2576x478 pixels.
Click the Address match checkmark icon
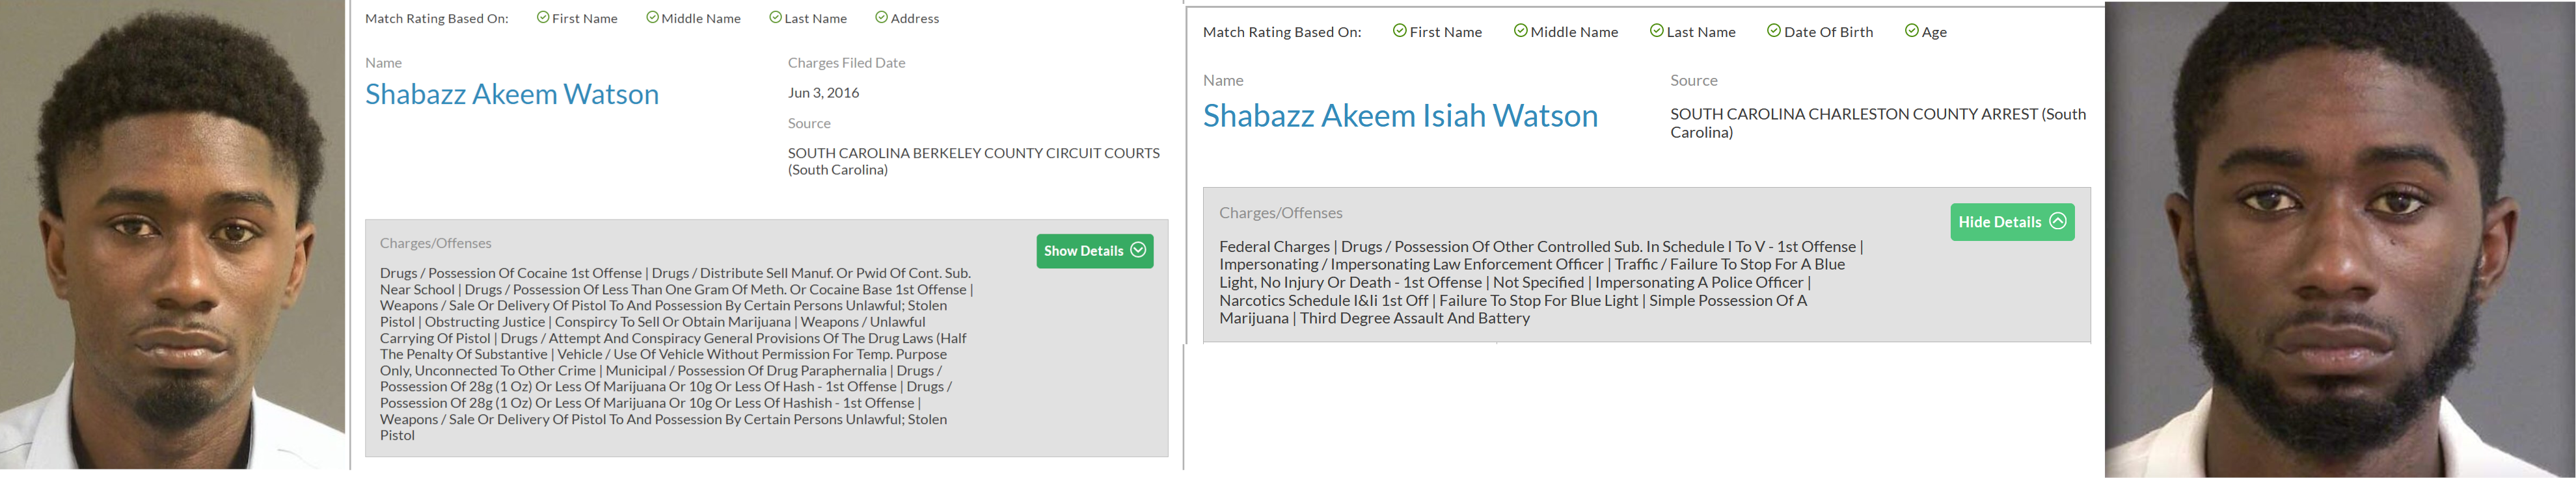pos(881,17)
